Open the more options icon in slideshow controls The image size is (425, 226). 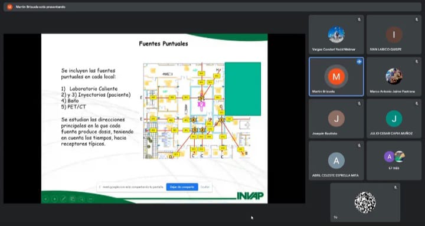[90, 199]
